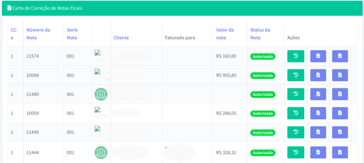
Task: Open history for note 11449
Action: 295,132
